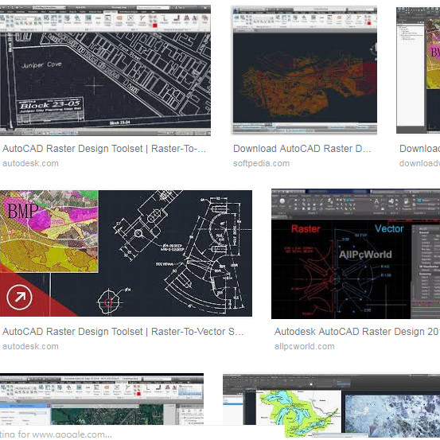
Task: Open the Raster vs Vector AllPcWorld image
Action: (356, 254)
